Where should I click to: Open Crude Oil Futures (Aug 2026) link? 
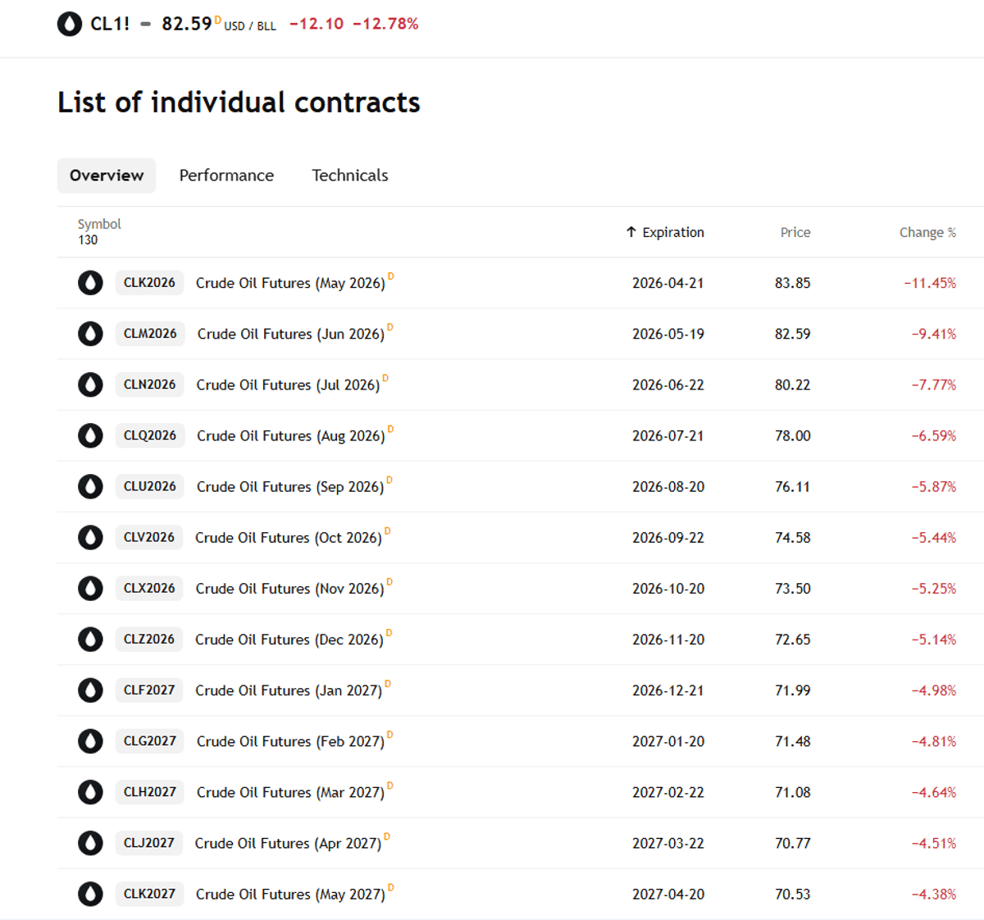[290, 436]
